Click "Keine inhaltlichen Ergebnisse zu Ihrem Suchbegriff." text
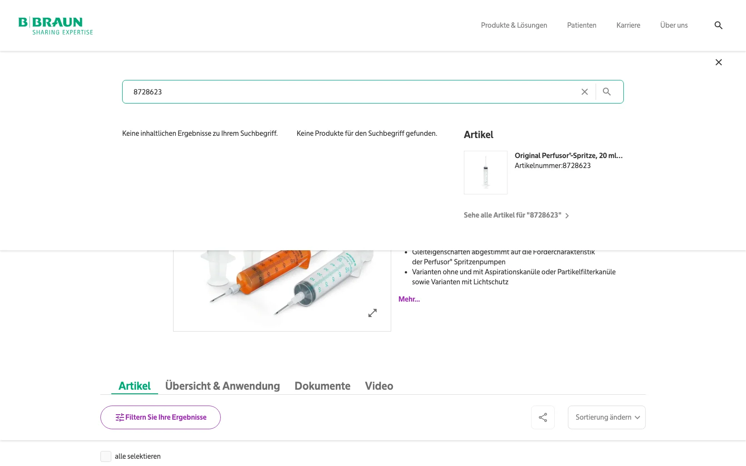Screen dimensions: 746x466 click(200, 134)
